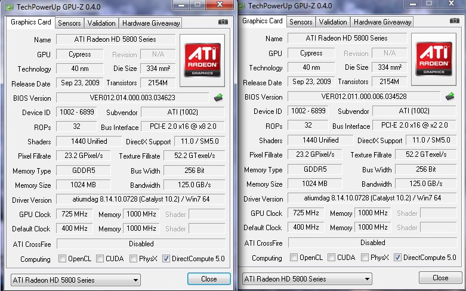
Task: Open Hardware Giveaway tab in right window
Action: (x=382, y=22)
